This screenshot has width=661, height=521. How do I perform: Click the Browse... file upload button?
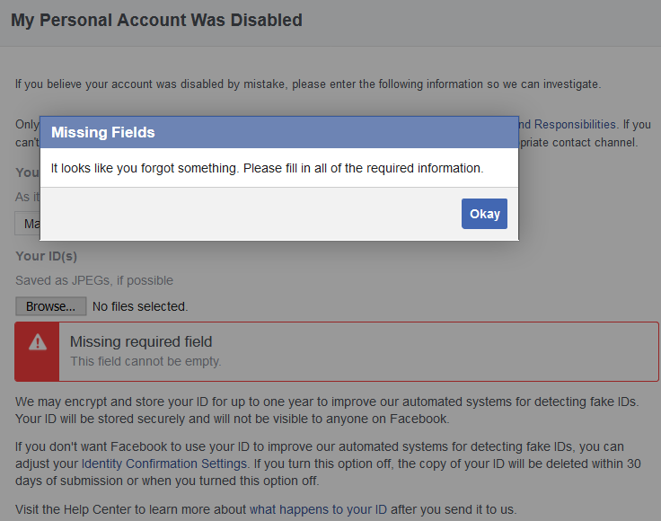[x=50, y=306]
